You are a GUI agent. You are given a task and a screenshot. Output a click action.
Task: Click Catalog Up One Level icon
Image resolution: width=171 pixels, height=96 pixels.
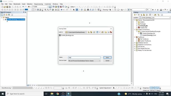pyautogui.click(x=141, y=15)
